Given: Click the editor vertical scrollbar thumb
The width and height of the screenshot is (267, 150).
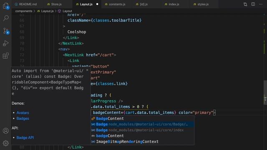Looking at the screenshot, I should (265, 92).
